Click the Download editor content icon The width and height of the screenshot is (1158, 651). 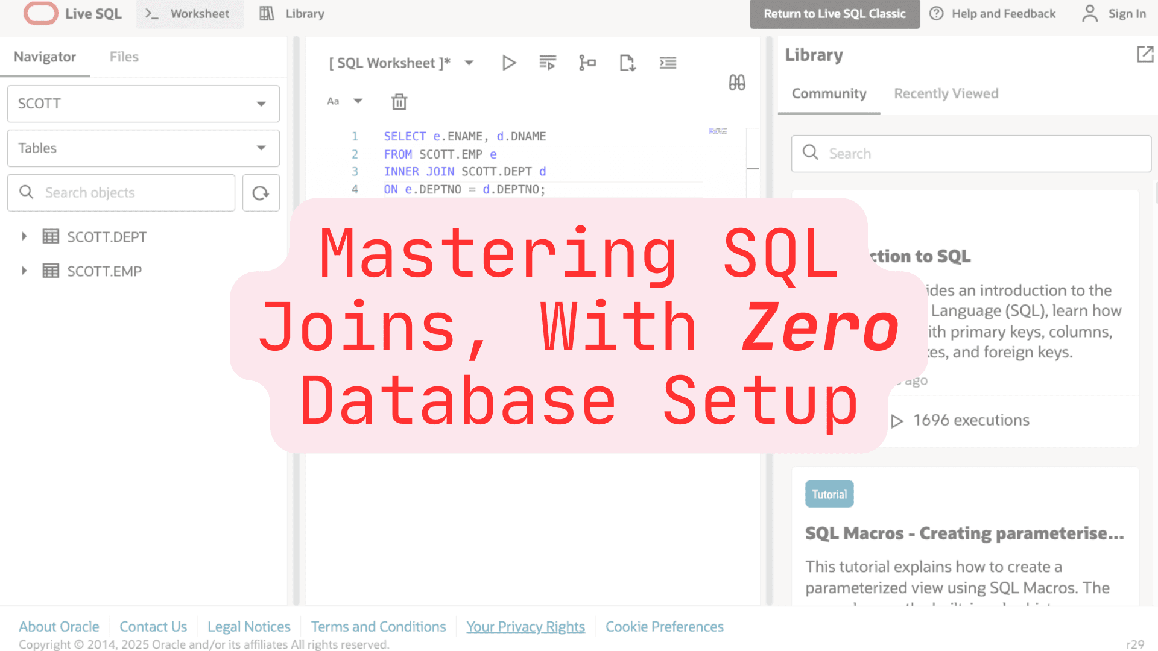point(627,63)
